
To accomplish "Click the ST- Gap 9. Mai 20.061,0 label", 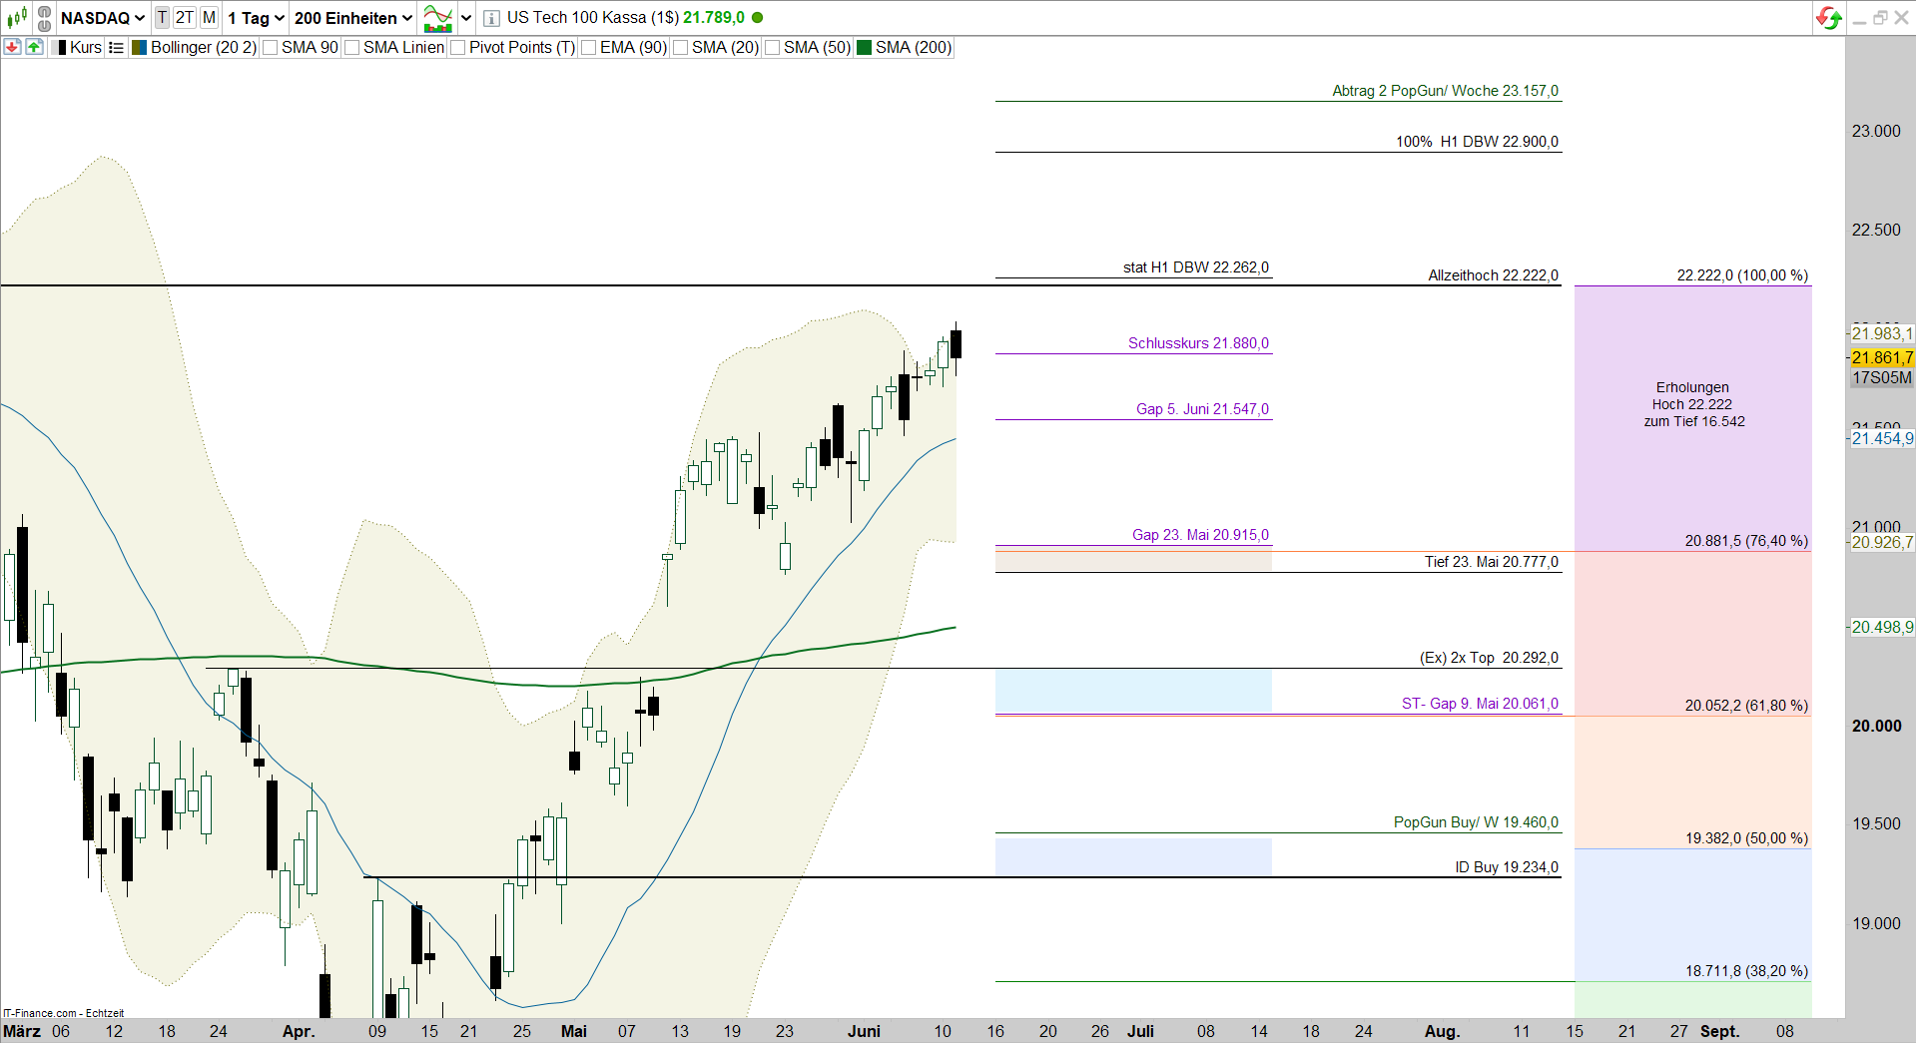I will 1480,704.
